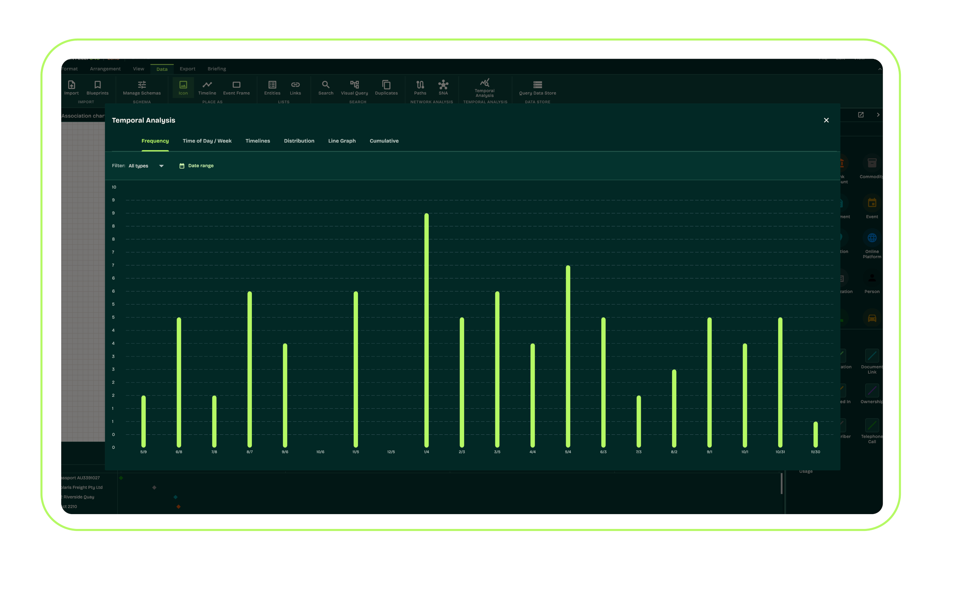Open the Arrangement ribbon tab

[105, 69]
